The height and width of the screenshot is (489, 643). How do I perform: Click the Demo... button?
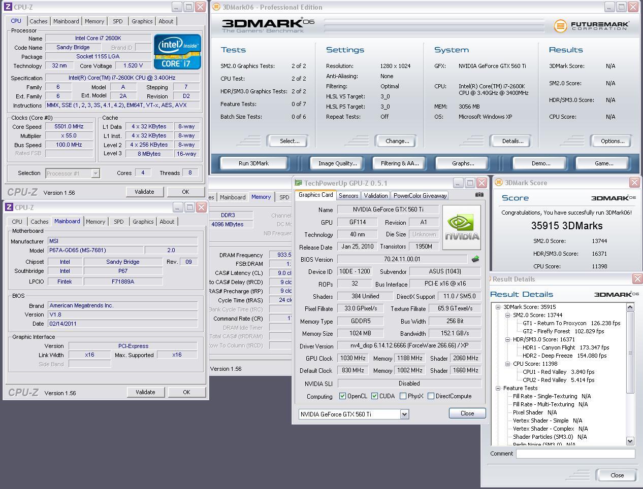[x=540, y=163]
